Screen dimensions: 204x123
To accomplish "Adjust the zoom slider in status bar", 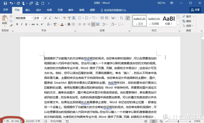I will point(178,121).
